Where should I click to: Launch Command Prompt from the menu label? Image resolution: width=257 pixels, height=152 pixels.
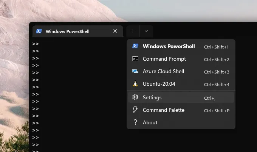pyautogui.click(x=164, y=59)
